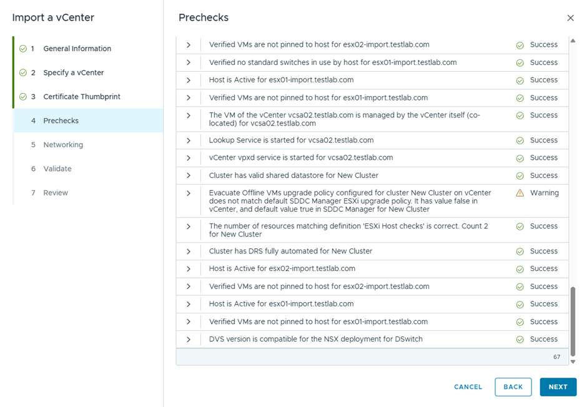This screenshot has width=587, height=407.
Task: Click success icon for Cluster has DRS row
Action: click(520, 252)
